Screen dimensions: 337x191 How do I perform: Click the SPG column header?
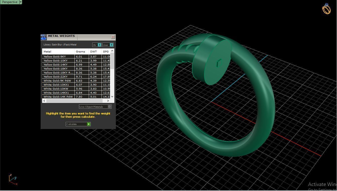[106, 51]
